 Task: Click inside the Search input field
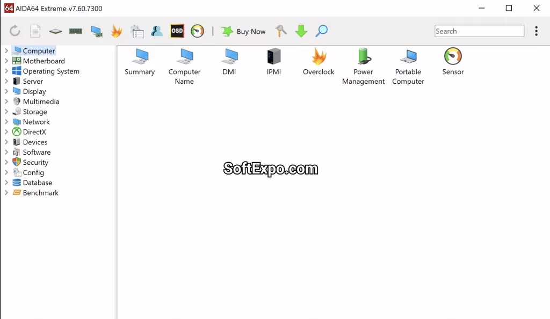coord(479,31)
